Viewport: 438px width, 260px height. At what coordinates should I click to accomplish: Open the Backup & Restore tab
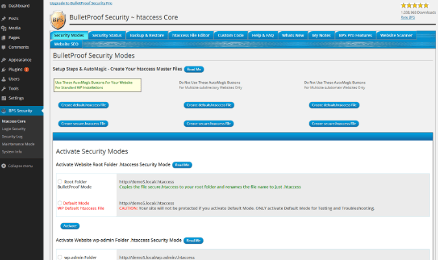(x=147, y=35)
